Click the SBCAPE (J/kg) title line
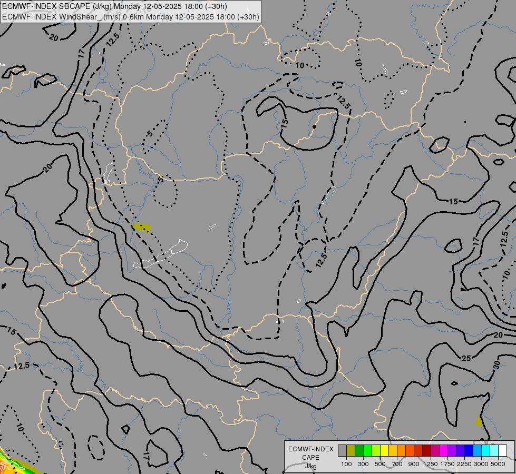Image resolution: width=516 pixels, height=474 pixels. click(114, 6)
